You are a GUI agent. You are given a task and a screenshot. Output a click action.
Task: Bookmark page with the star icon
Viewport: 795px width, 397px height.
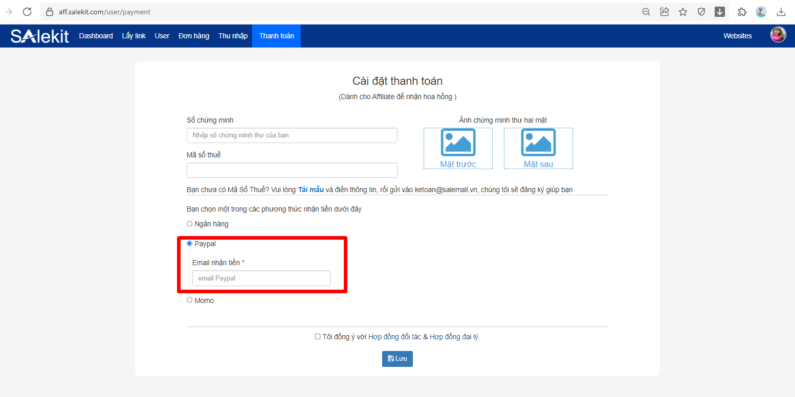coord(683,12)
